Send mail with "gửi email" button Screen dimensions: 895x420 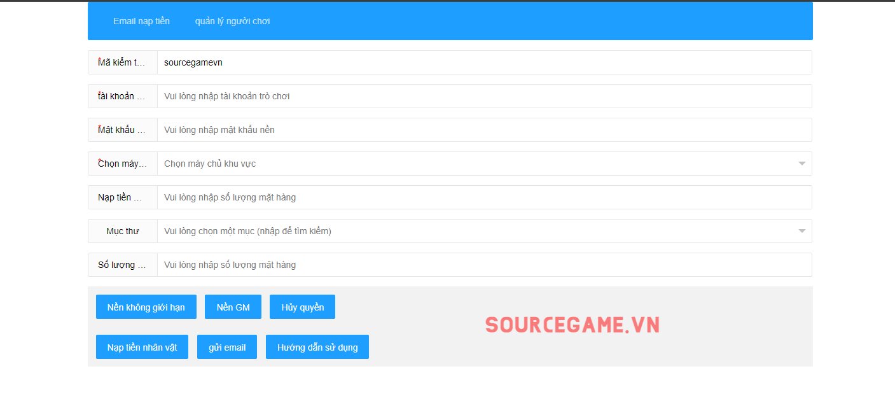(227, 347)
